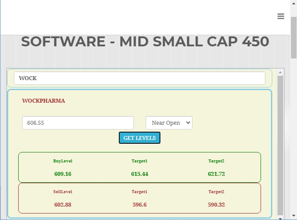Screen dimensions: 297x220
Task: Click the page scrollbar down arrow
Action: [294, 216]
